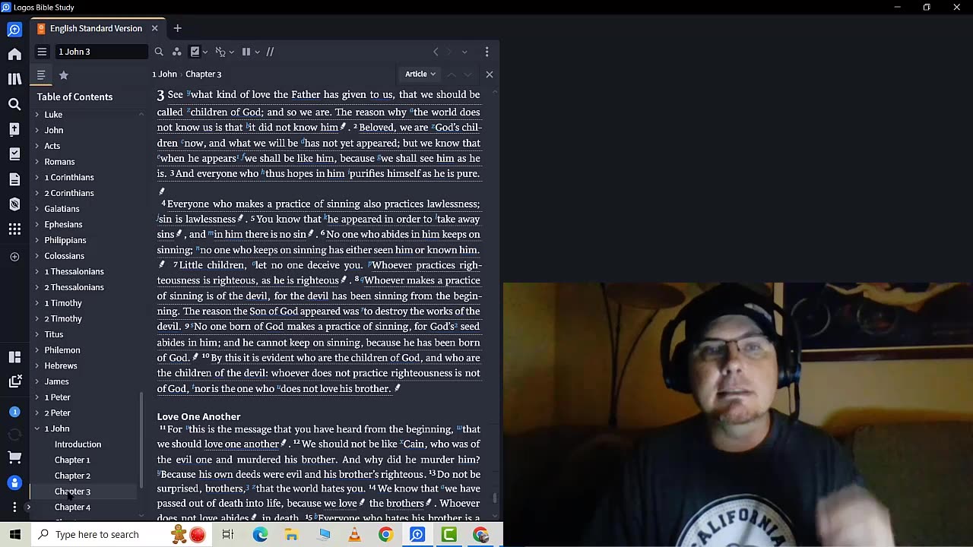
Task: Open the panel three-dot options menu
Action: pos(486,52)
